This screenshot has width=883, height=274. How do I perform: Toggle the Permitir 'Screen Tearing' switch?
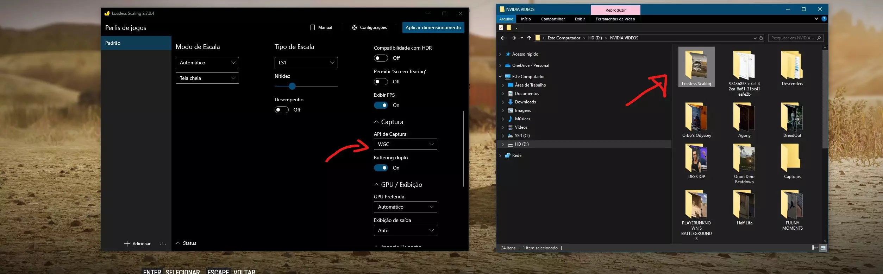[x=381, y=82]
